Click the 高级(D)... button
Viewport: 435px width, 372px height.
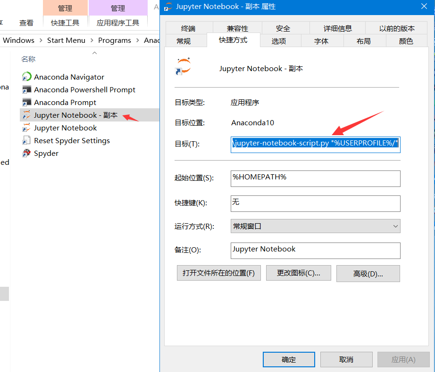pyautogui.click(x=368, y=274)
